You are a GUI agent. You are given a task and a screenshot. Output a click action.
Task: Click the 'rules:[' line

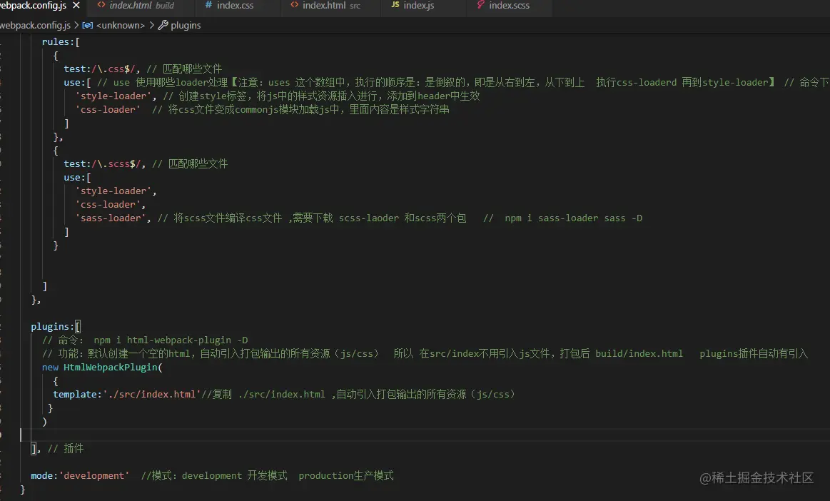click(x=61, y=42)
